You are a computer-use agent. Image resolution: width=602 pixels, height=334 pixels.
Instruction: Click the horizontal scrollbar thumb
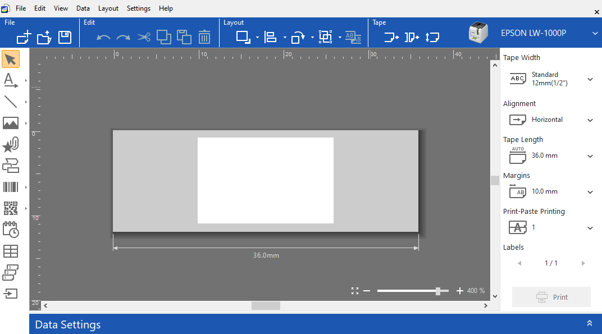tap(266, 305)
